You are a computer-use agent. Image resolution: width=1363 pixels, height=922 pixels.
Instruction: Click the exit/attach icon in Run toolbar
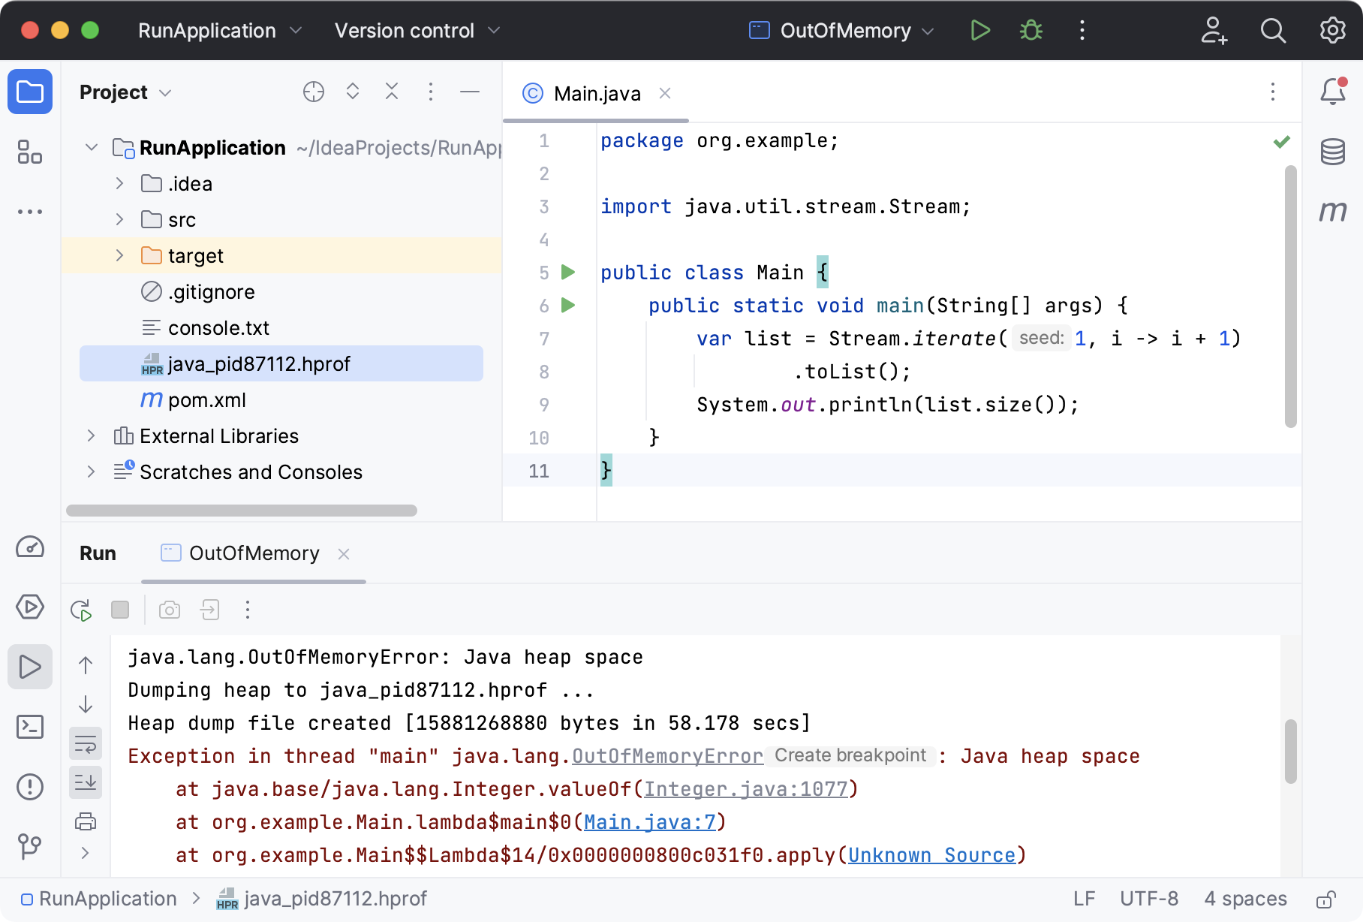pos(210,610)
